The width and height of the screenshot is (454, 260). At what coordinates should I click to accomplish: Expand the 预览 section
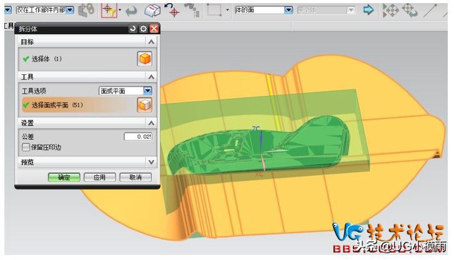coord(151,162)
